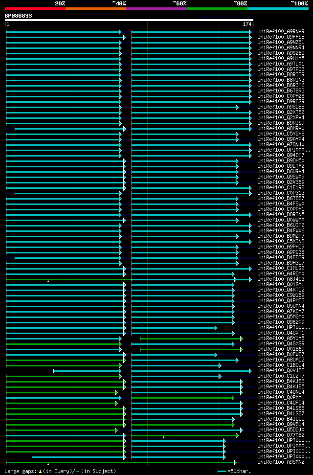The height and width of the screenshot is (475, 313).
Task: Open UniRef100_Q94DM7 hit
Action: (281, 156)
